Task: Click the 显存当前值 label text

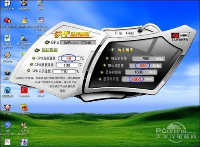Action: click(x=111, y=79)
